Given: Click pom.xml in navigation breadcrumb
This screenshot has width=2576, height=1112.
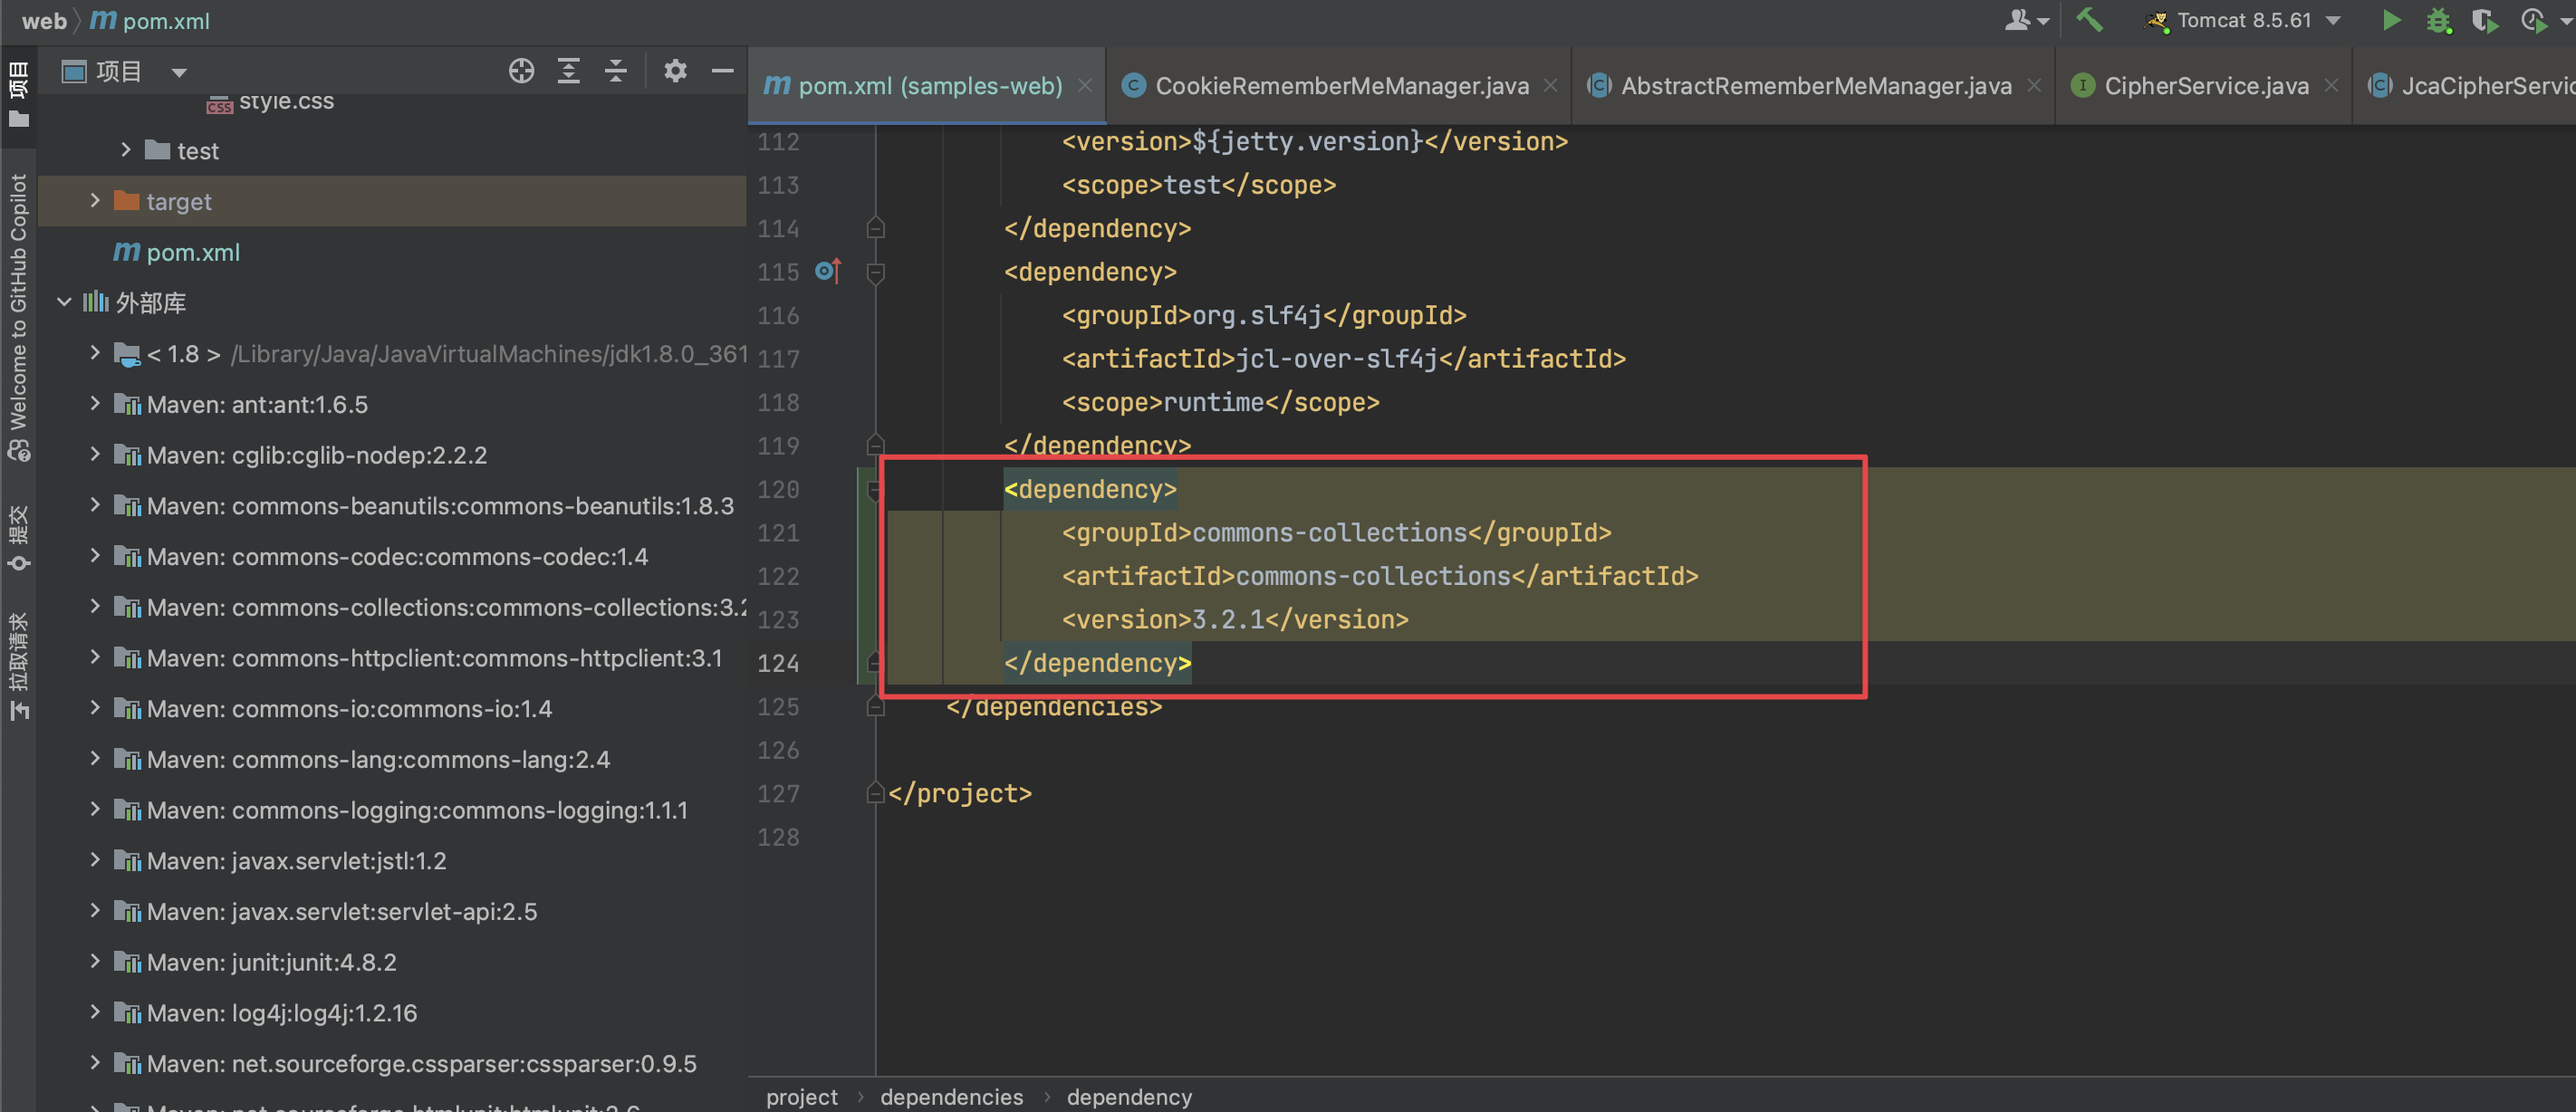Looking at the screenshot, I should pos(151,21).
